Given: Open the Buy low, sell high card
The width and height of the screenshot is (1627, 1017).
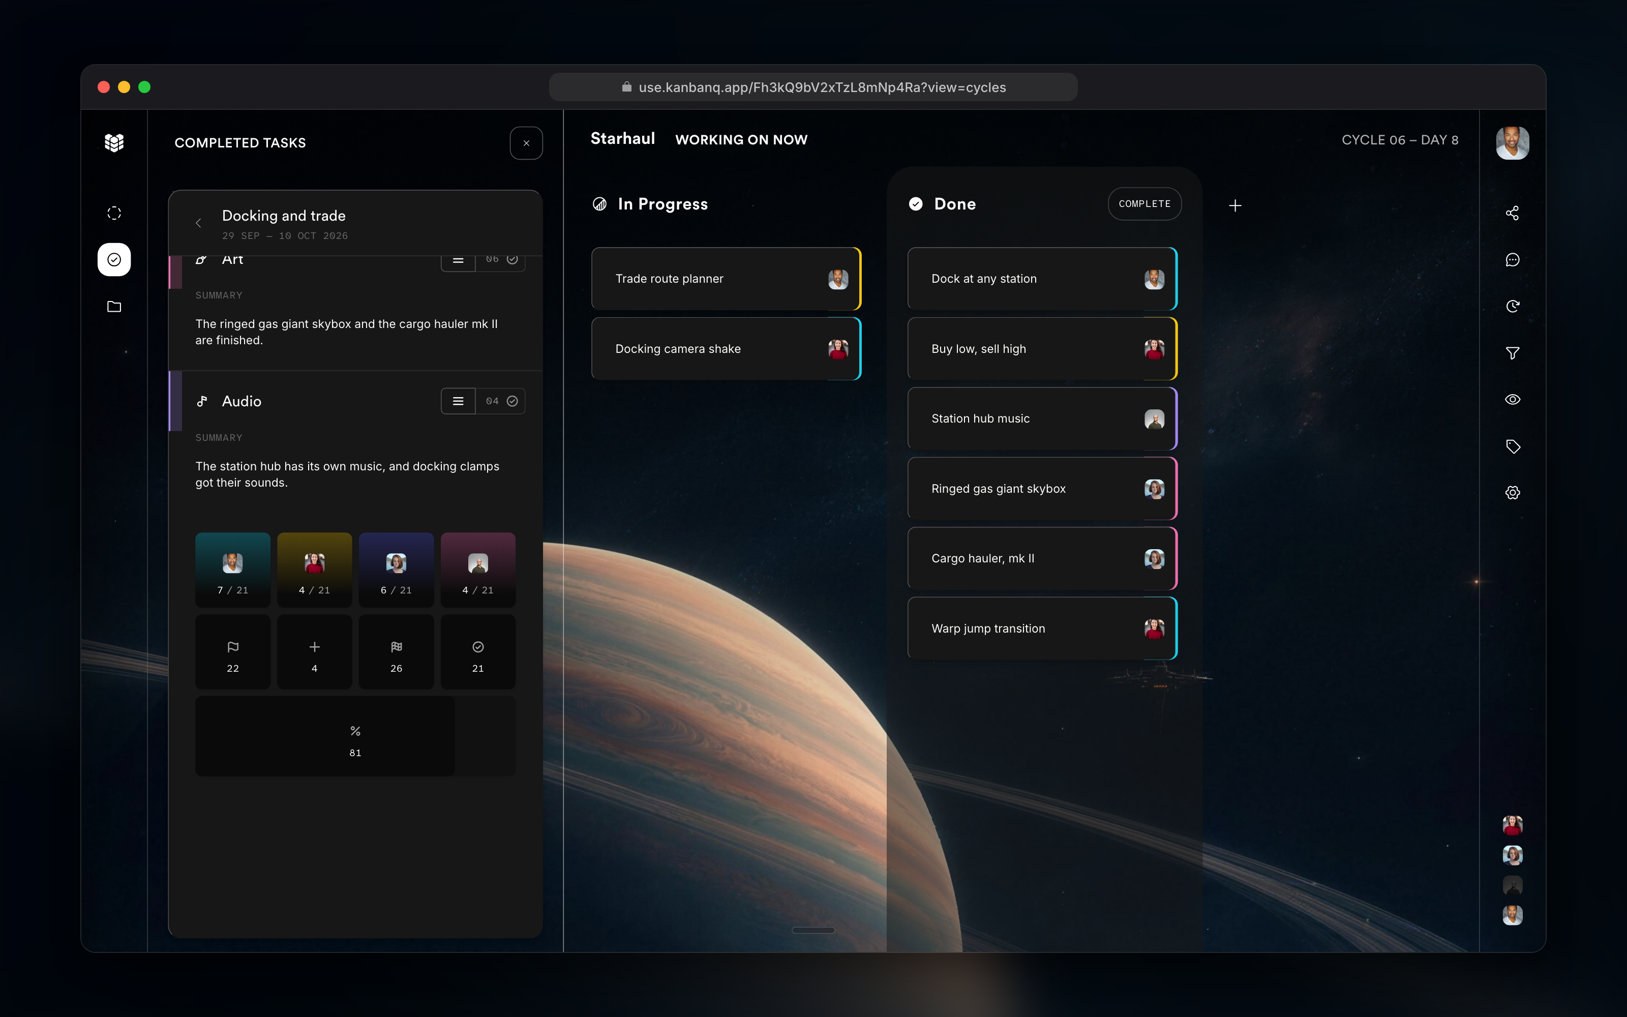Looking at the screenshot, I should coord(1042,349).
